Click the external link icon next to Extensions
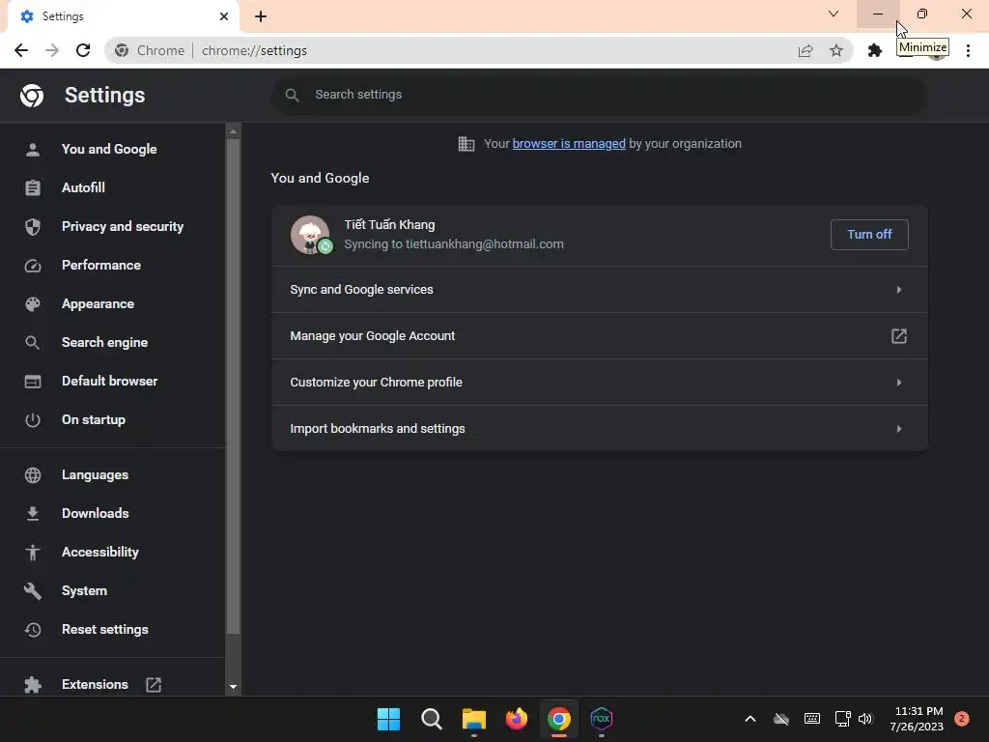This screenshot has width=989, height=742. (154, 685)
